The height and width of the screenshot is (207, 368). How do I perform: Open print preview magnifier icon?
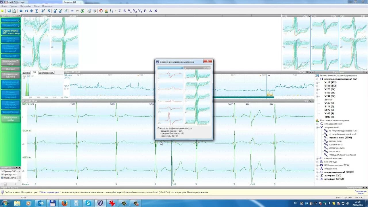pyautogui.click(x=14, y=11)
